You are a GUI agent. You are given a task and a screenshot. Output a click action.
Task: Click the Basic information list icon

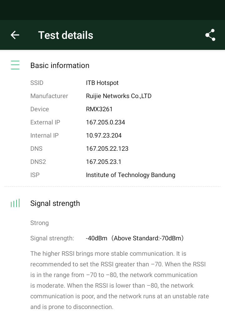pos(15,65)
